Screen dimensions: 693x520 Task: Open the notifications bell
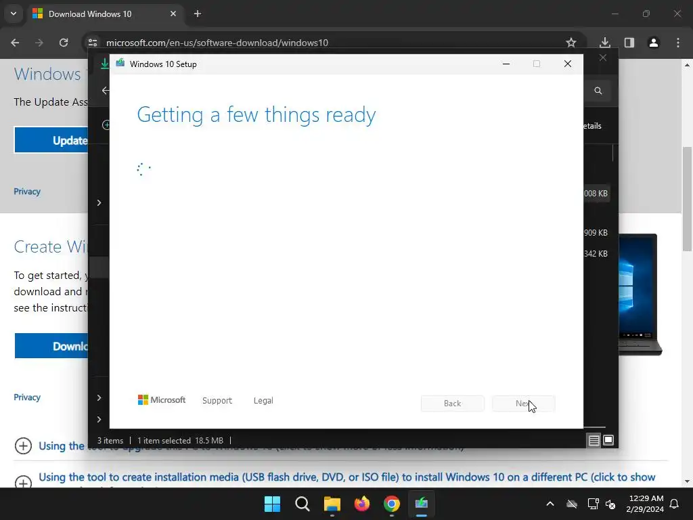point(674,504)
